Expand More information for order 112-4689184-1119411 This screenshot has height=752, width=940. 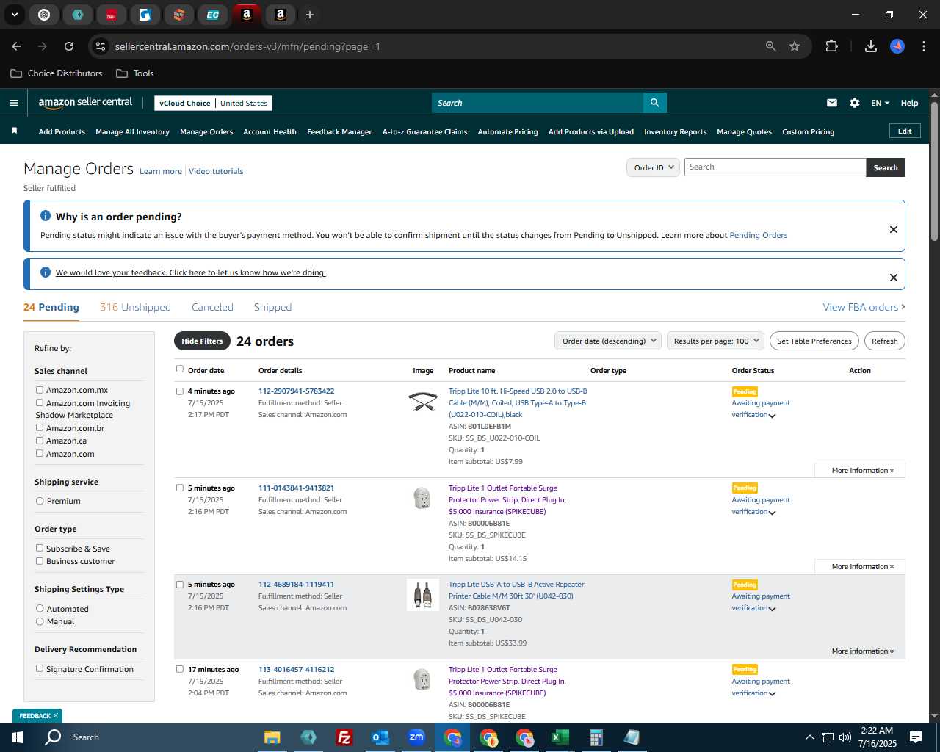click(x=862, y=651)
